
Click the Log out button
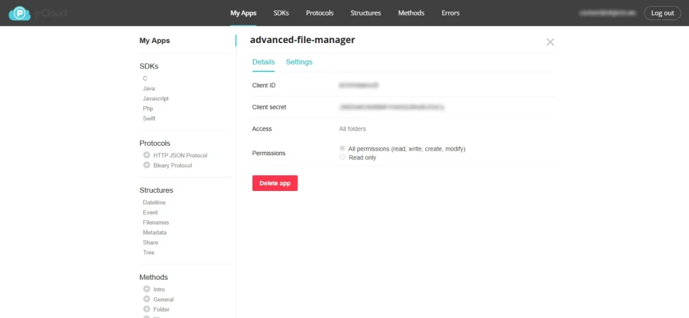663,13
